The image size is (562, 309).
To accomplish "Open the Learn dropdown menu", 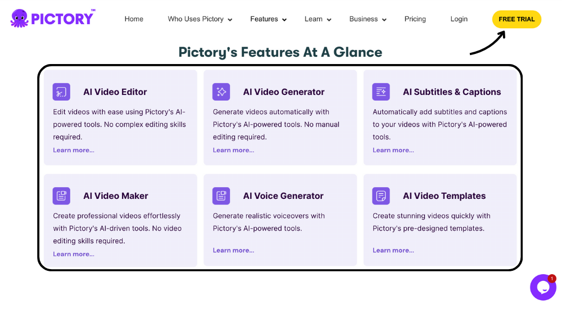I will click(318, 19).
